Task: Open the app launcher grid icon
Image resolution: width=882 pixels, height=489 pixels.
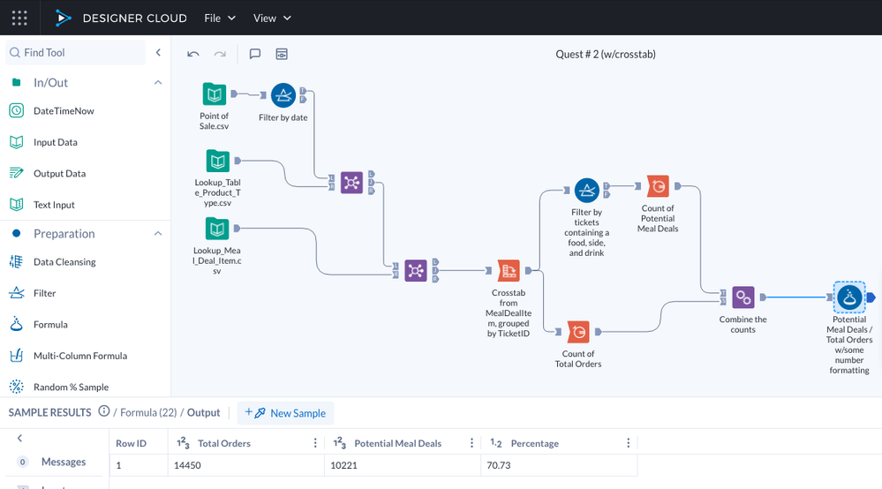Action: pos(19,18)
